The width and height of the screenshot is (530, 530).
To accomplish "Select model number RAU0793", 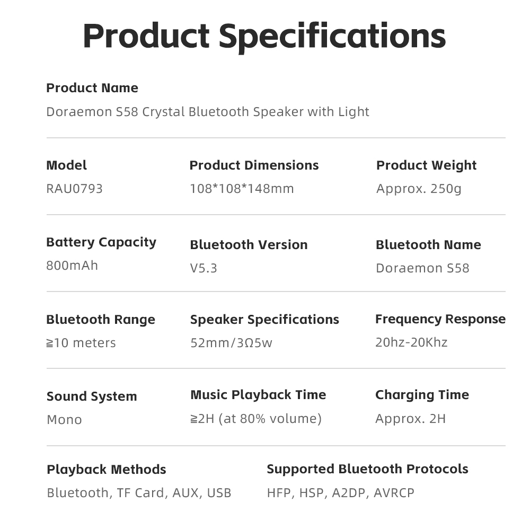I will [x=74, y=189].
